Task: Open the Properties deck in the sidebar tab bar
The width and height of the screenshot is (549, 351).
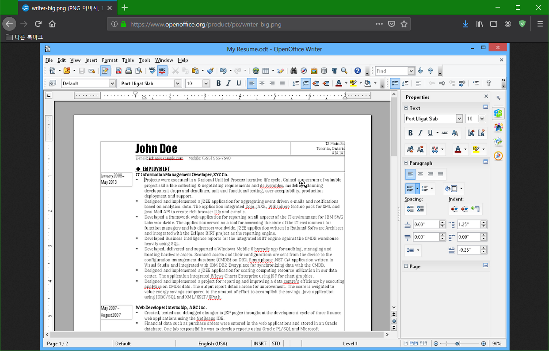Action: (498, 113)
